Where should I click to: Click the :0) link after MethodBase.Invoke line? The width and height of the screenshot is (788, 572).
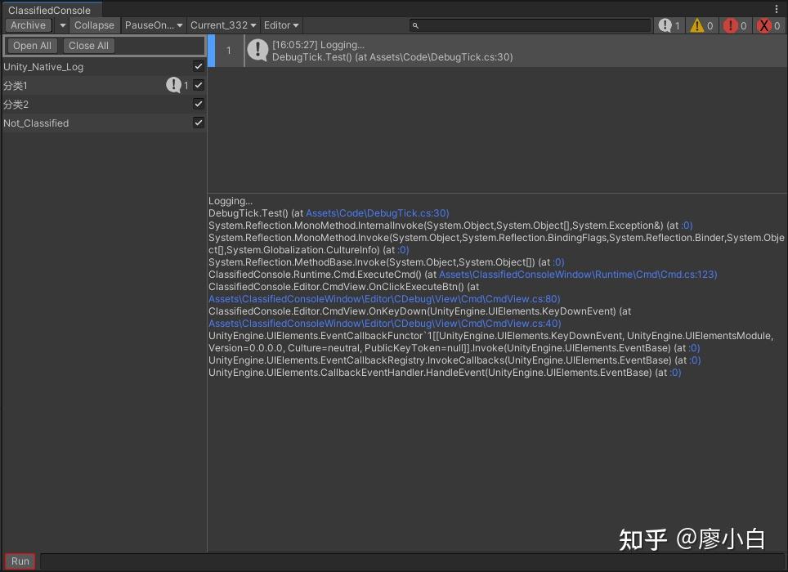(x=558, y=262)
